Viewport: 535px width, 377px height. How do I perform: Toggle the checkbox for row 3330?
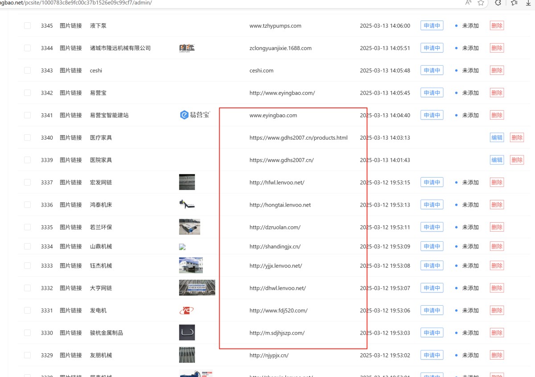coord(28,333)
